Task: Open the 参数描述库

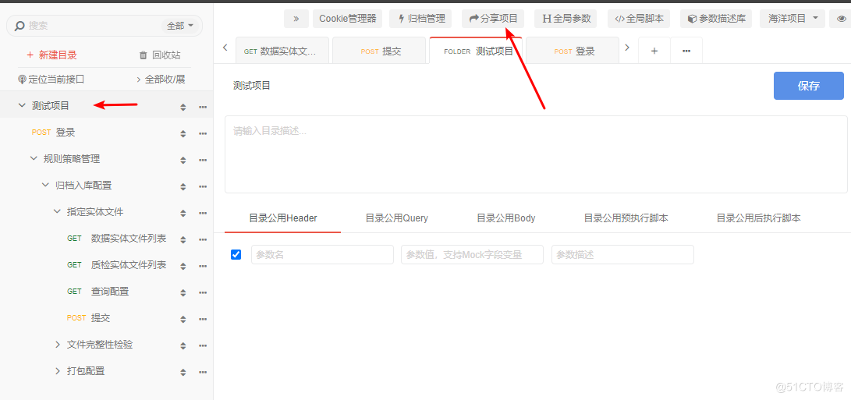Action: tap(716, 19)
